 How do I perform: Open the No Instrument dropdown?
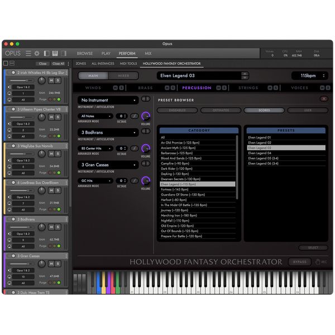108,100
